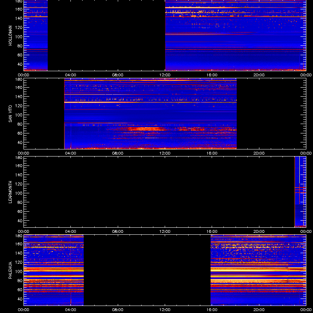313x313 pixels.
Task: Click 180 frequency label on Palehua axis
Action: [x=20, y=236]
